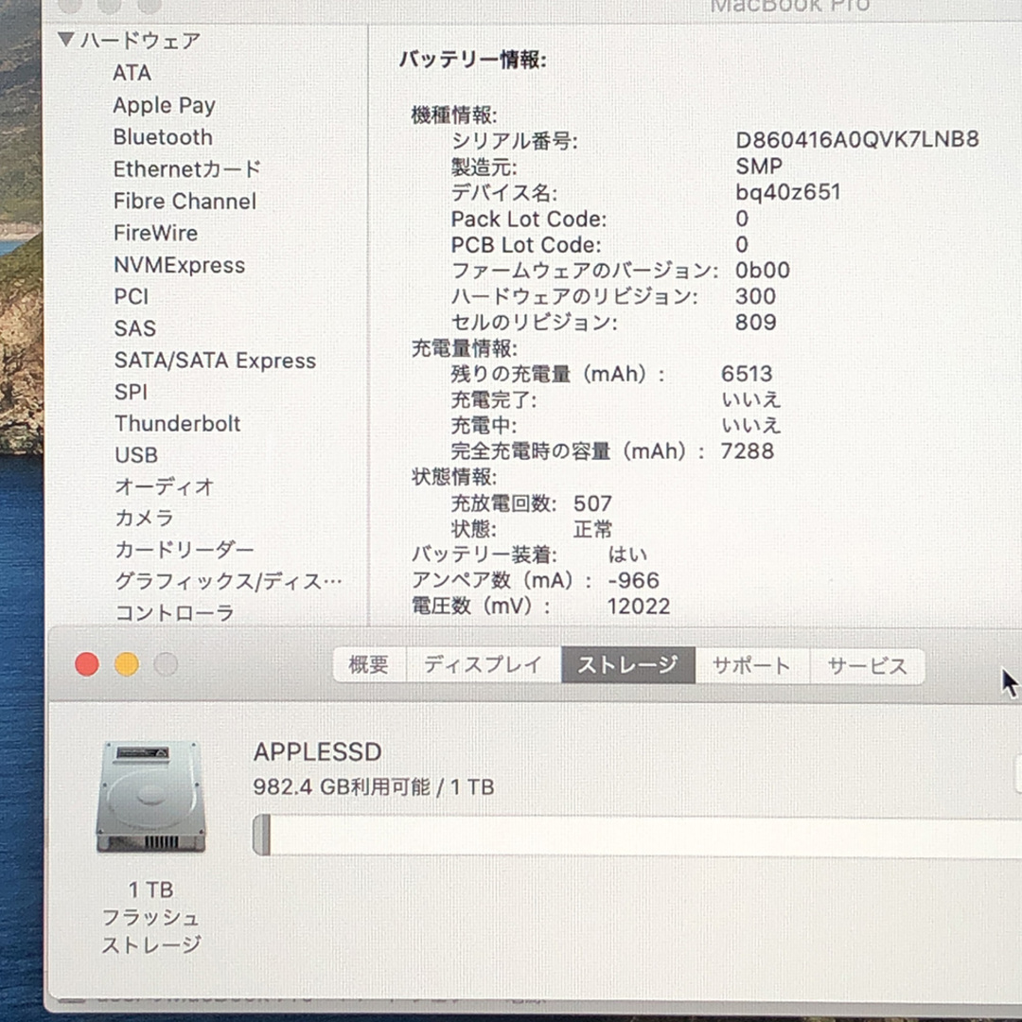Image resolution: width=1022 pixels, height=1022 pixels.
Task: Switch to the 概要 tab
Action: (x=369, y=665)
